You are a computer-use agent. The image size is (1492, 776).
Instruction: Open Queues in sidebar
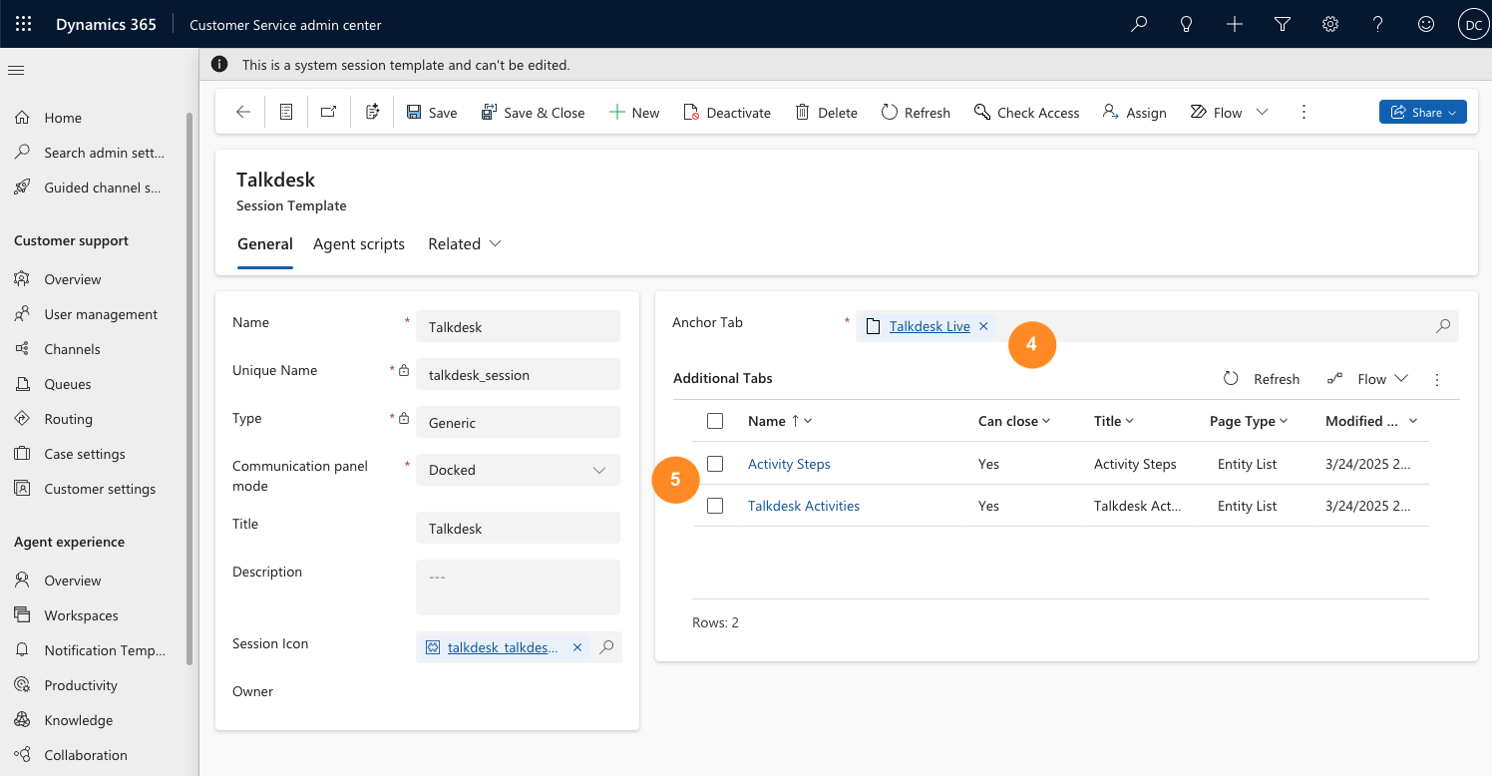coord(67,384)
